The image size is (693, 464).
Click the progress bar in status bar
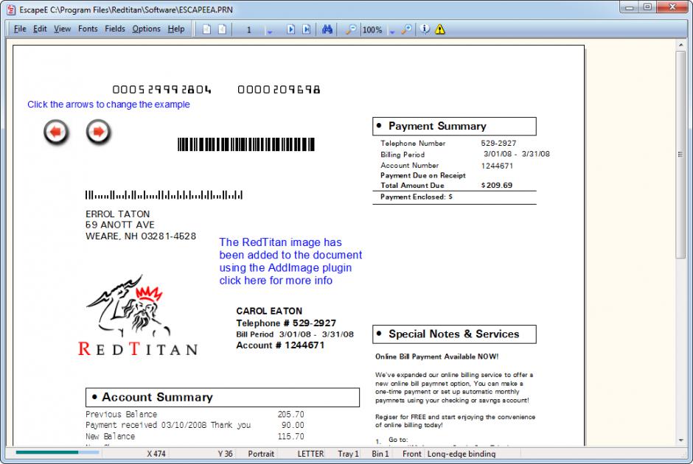pyautogui.click(x=58, y=452)
